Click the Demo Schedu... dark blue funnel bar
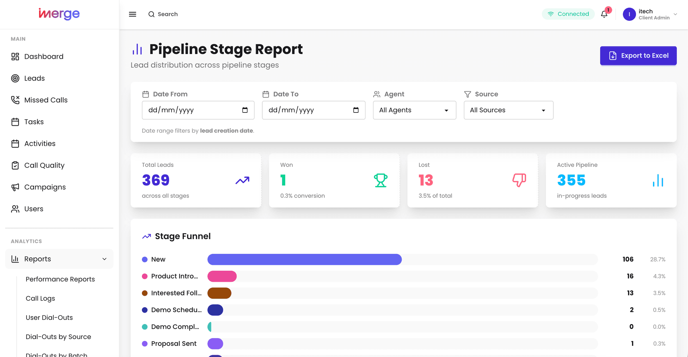The width and height of the screenshot is (688, 357). [215, 310]
